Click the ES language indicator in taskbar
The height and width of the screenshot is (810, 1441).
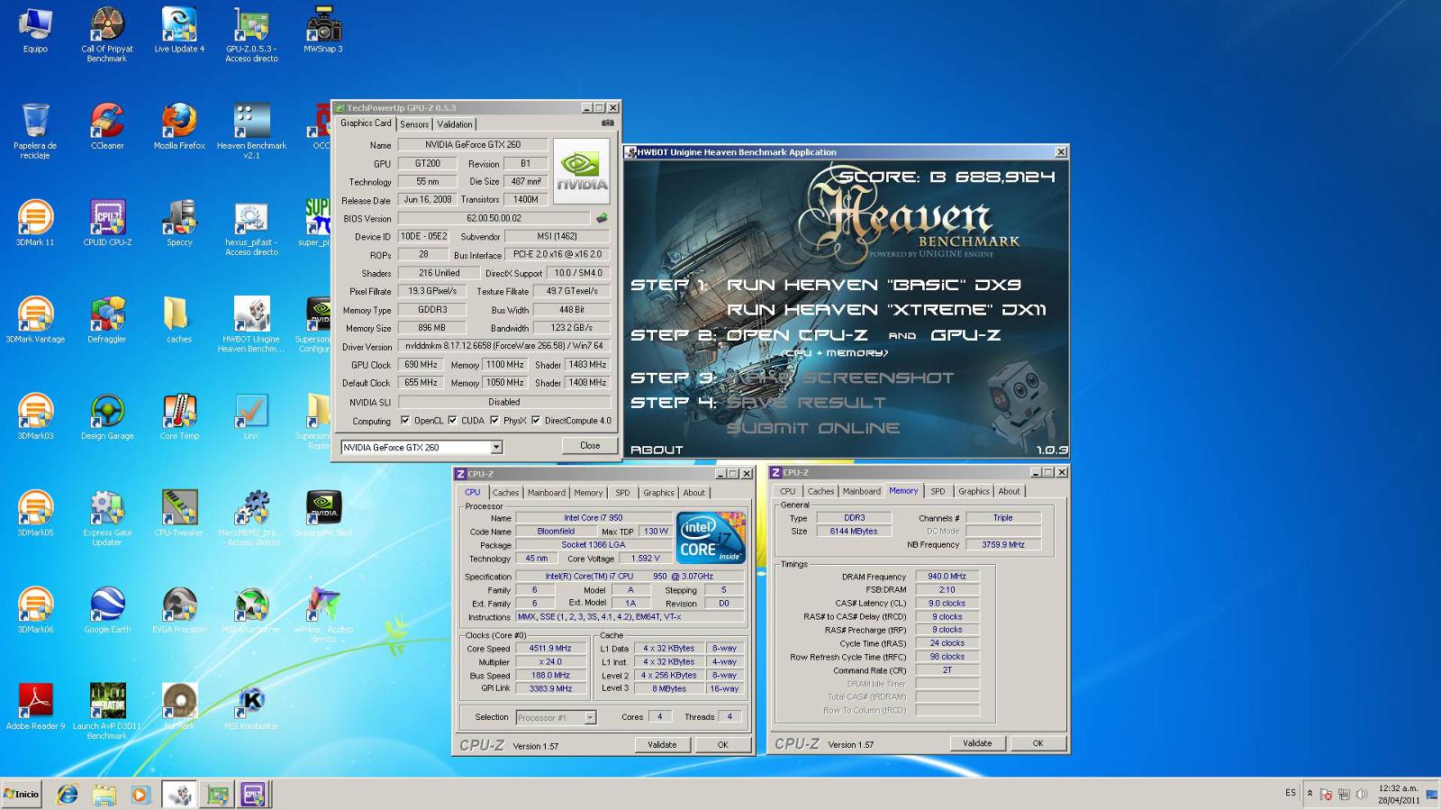(x=1291, y=793)
